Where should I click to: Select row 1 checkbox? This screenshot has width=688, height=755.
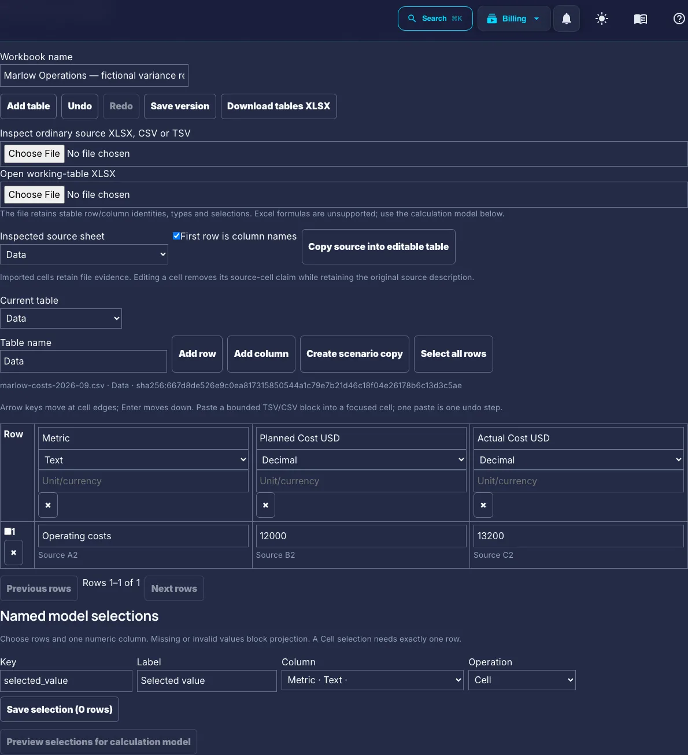click(x=8, y=531)
